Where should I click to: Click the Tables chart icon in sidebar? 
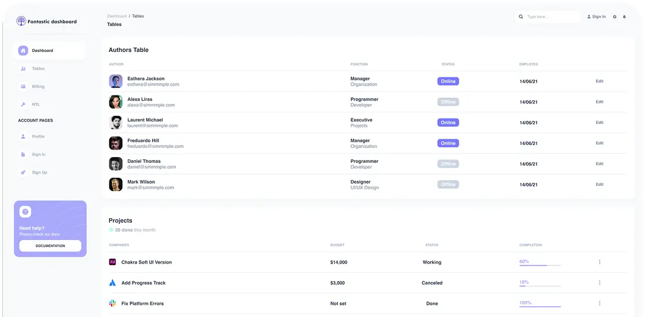coord(23,68)
